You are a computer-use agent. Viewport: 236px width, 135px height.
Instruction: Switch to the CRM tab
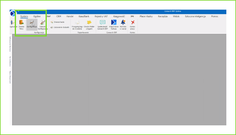pos(59,16)
